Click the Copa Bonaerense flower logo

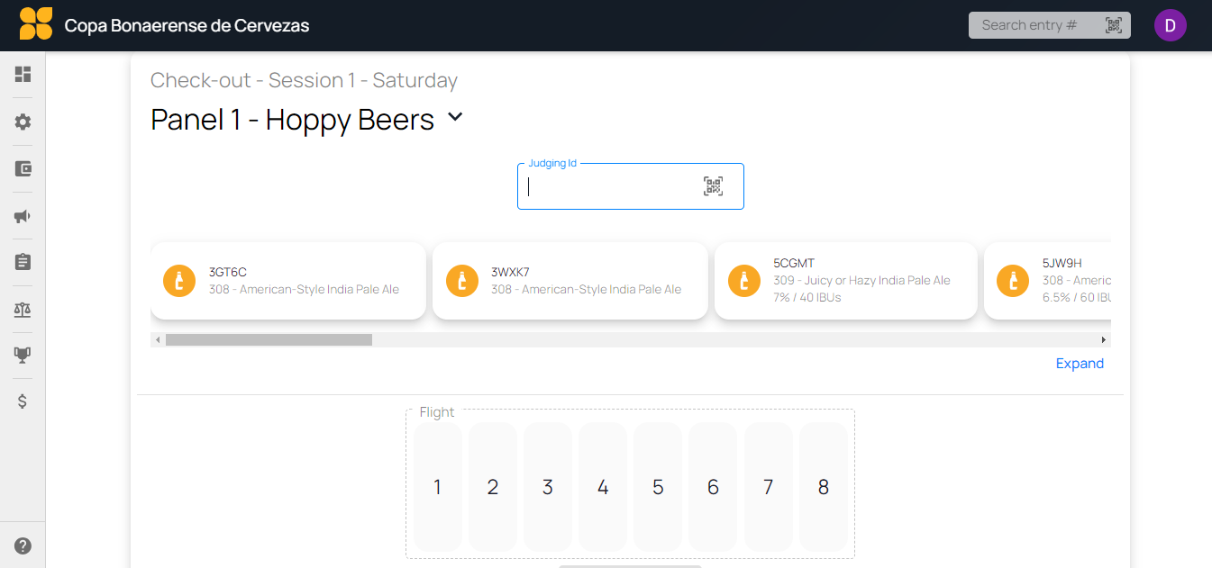pos(34,24)
